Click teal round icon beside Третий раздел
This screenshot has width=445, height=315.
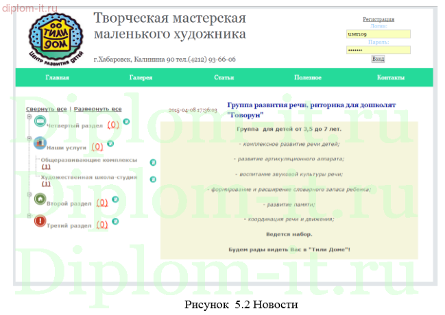(x=115, y=221)
